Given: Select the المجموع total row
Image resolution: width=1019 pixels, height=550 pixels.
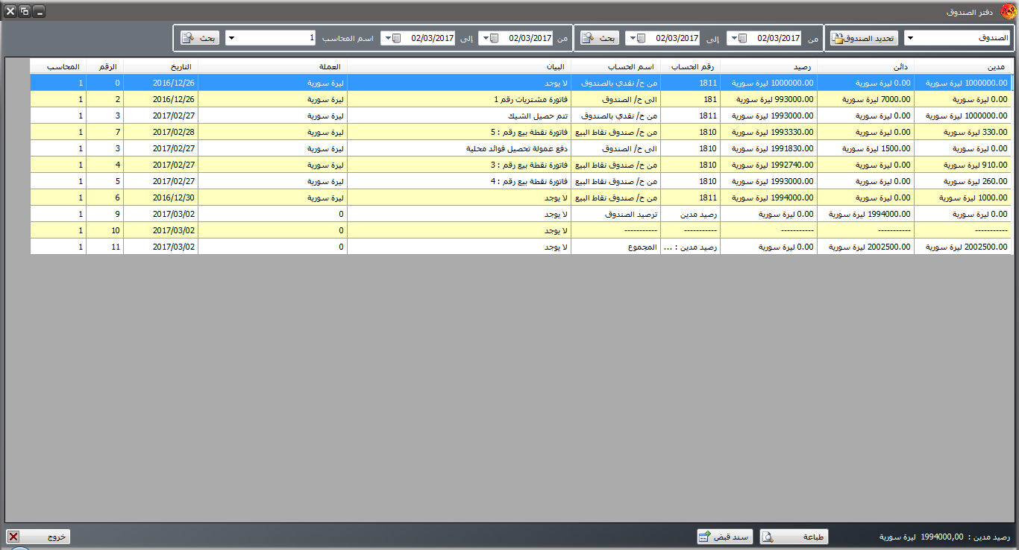Looking at the screenshot, I should pyautogui.click(x=459, y=247).
